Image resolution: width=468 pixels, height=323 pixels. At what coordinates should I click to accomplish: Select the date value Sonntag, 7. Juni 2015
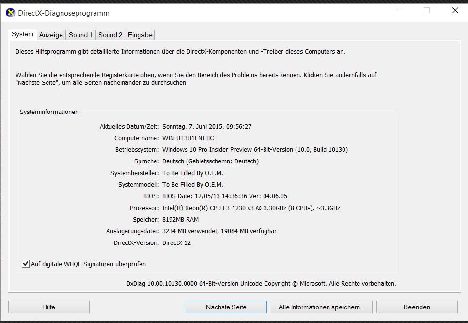207,127
